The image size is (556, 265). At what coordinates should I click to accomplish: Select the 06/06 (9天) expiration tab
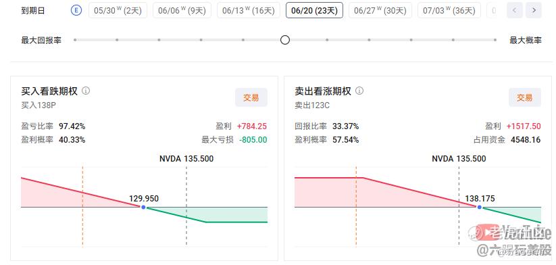[182, 11]
